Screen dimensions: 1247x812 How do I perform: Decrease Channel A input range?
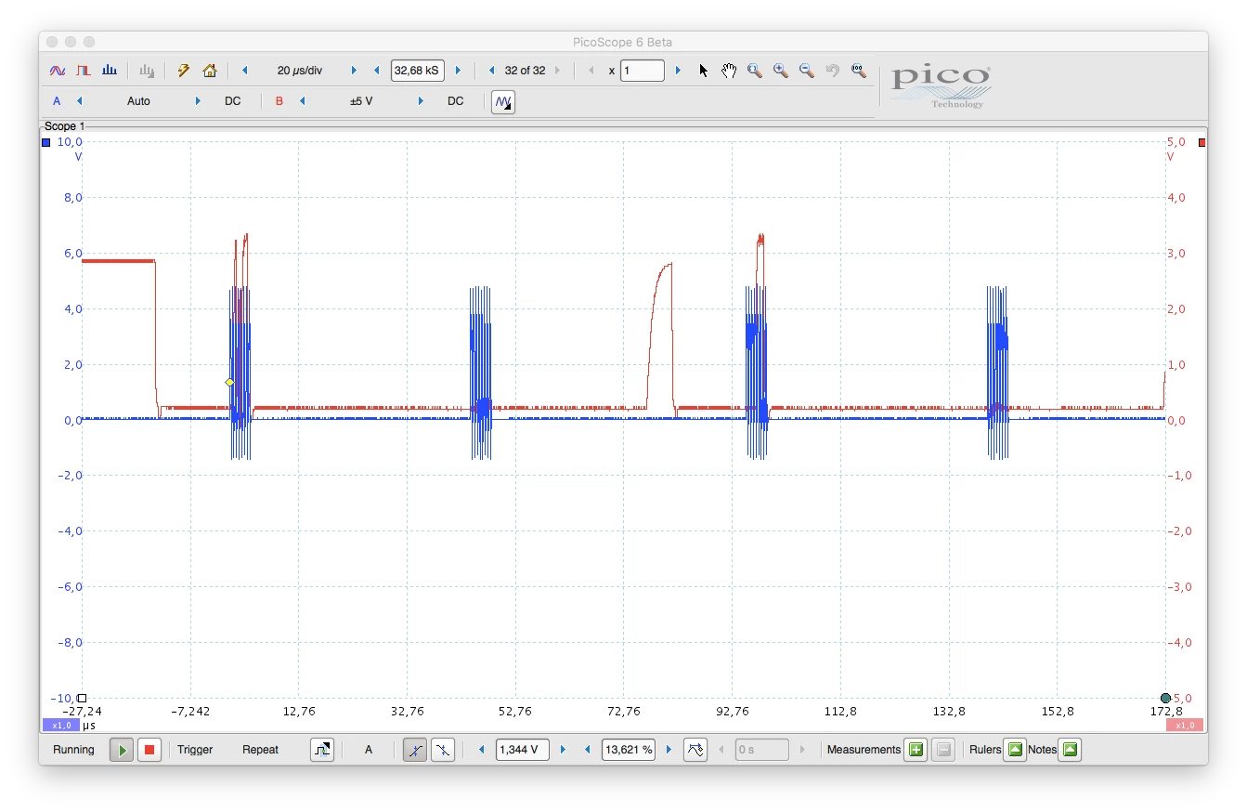click(79, 101)
